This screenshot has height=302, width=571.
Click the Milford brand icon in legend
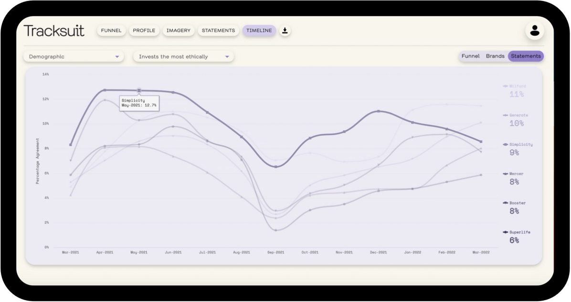[x=505, y=86]
